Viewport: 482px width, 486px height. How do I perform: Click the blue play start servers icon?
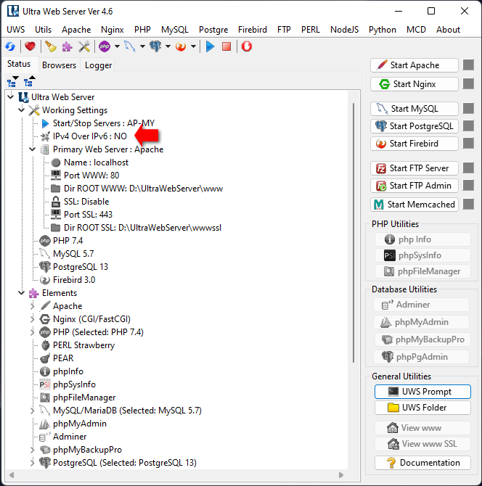(x=211, y=47)
